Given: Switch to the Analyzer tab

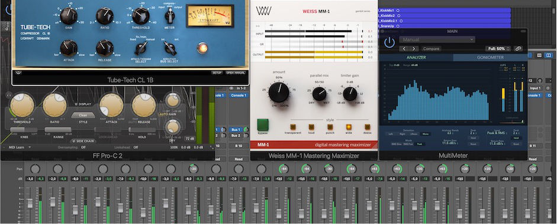Looking at the screenshot, I should 416,57.
